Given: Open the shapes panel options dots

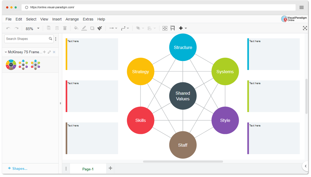Looking at the screenshot, I should click(56, 39).
